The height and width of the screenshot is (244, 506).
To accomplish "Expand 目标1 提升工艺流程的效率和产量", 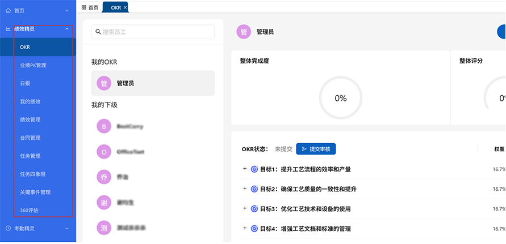I will (245, 169).
